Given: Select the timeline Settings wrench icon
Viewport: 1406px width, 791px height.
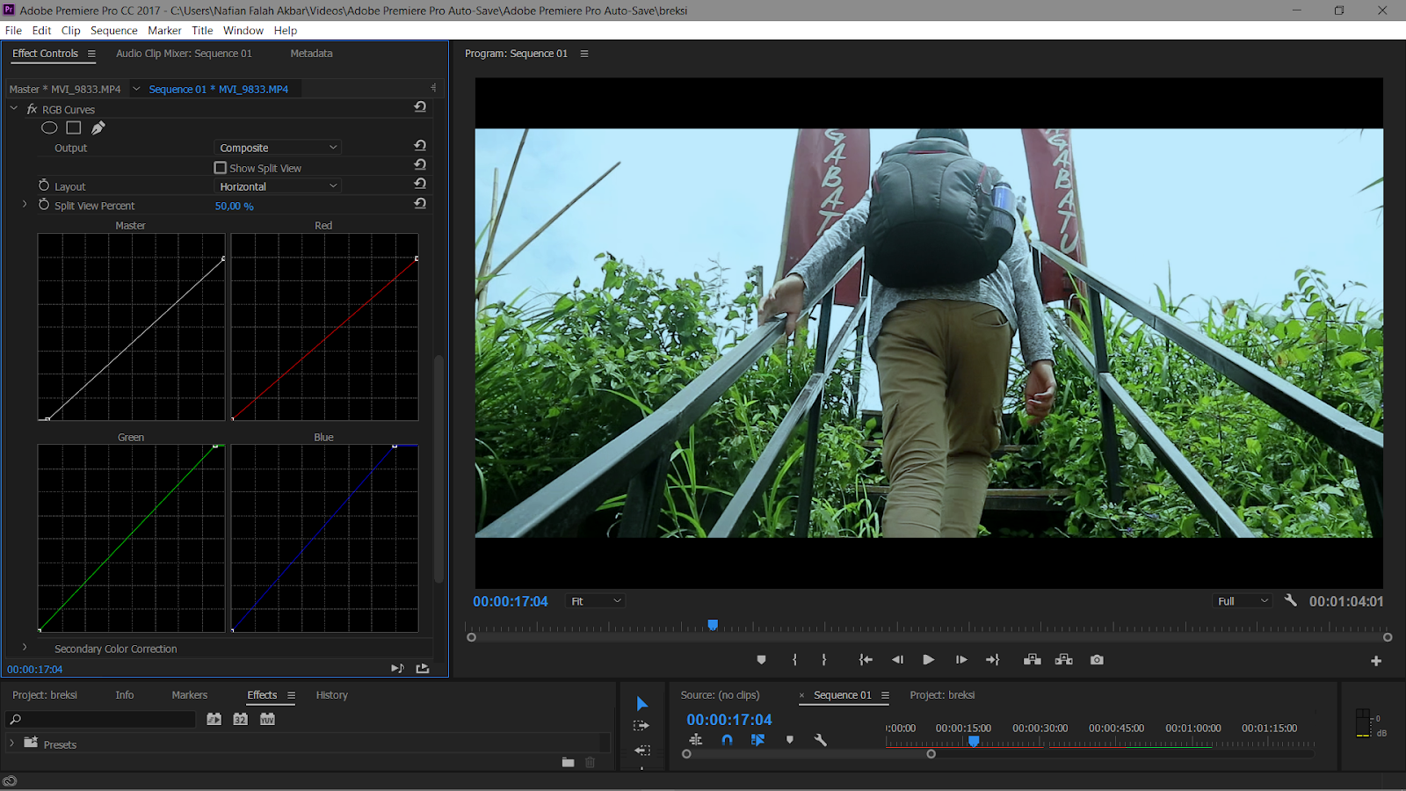Looking at the screenshot, I should [820, 740].
